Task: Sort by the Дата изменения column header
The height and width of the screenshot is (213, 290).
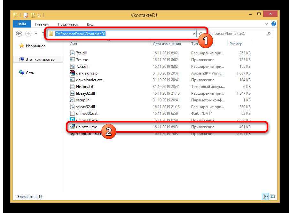Action: click(x=167, y=44)
